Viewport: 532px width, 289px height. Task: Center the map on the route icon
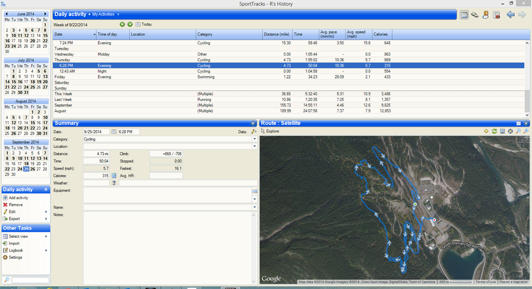[x=510, y=131]
